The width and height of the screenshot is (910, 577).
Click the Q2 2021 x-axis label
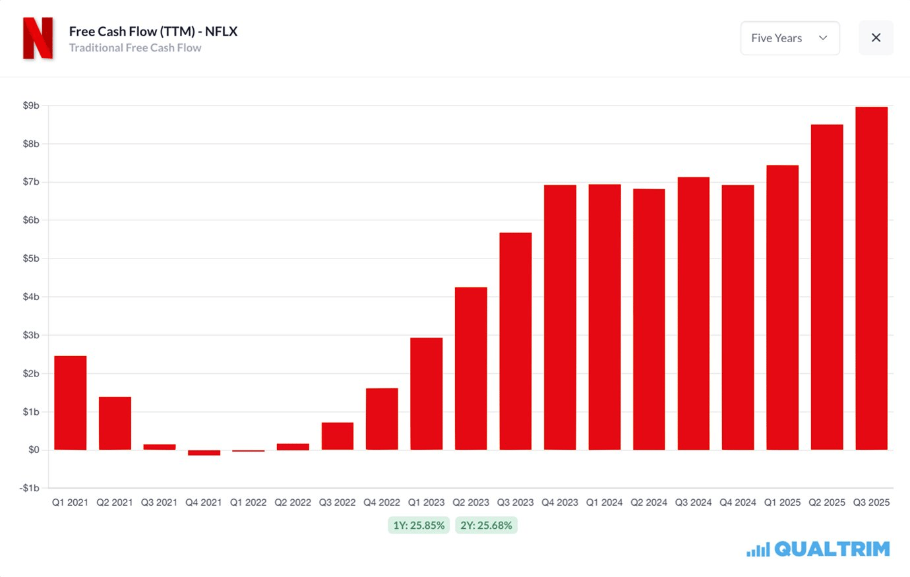tap(115, 502)
